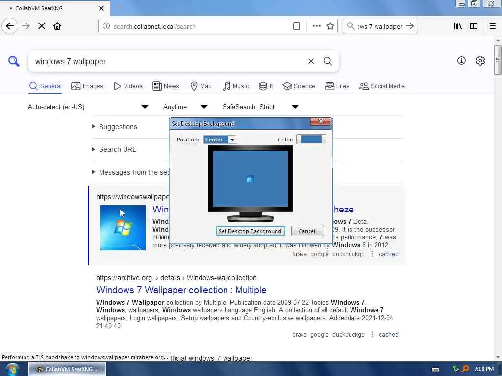Open cached link for archive.org result
The image size is (502, 376).
click(389, 334)
